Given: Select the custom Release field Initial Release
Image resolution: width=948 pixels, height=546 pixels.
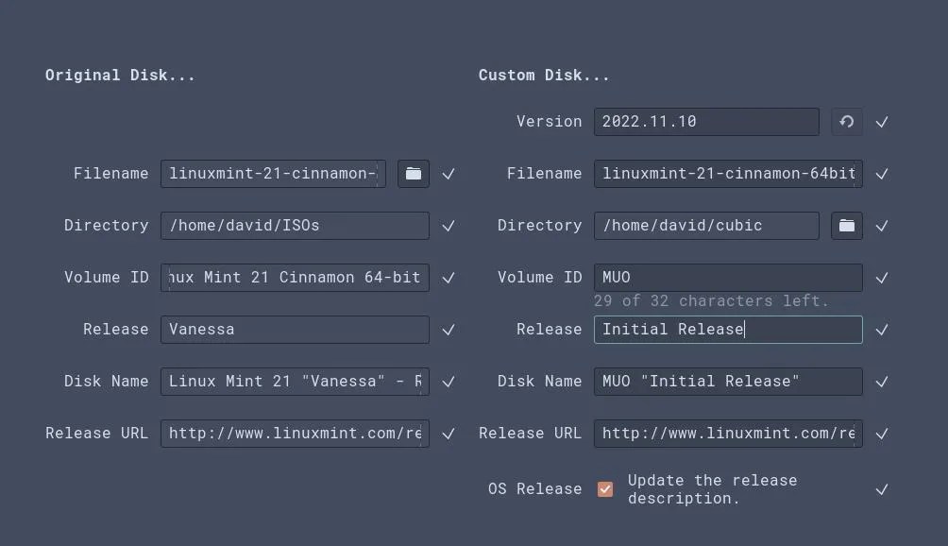Looking at the screenshot, I should tap(727, 329).
